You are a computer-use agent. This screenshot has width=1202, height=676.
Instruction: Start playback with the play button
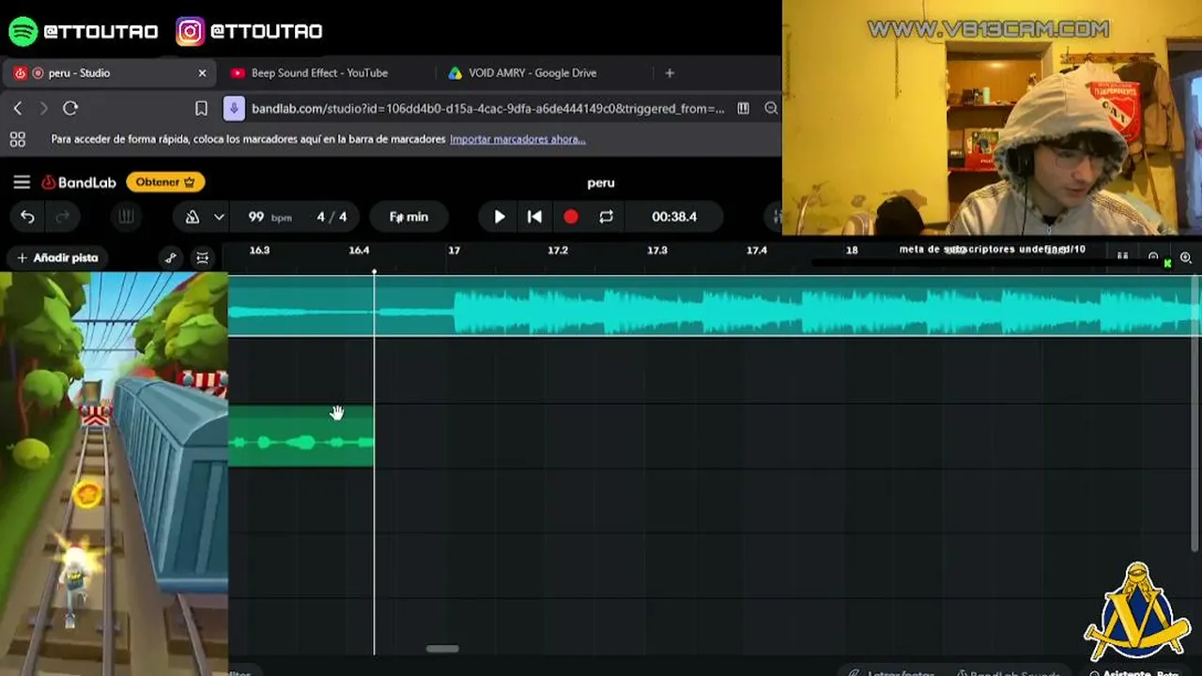500,217
